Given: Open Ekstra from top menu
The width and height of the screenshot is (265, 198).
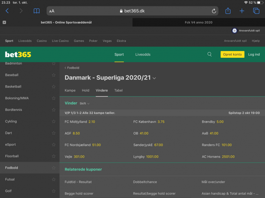Looking at the screenshot, I should [122, 41].
